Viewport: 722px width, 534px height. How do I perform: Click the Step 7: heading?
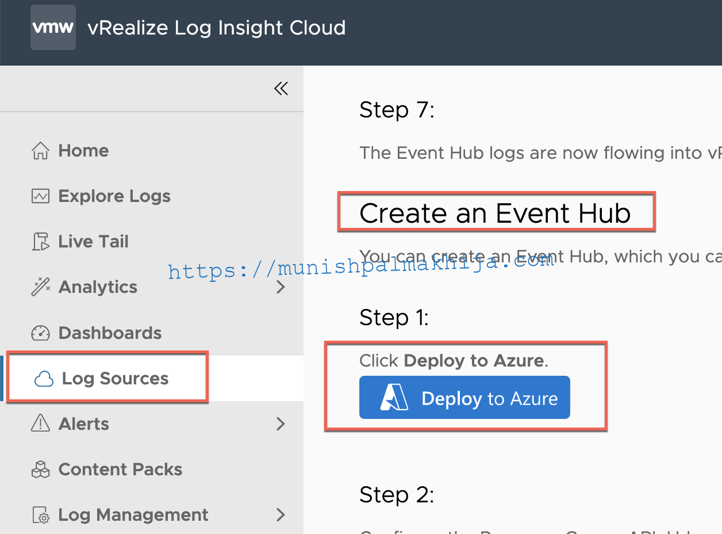[x=397, y=109]
